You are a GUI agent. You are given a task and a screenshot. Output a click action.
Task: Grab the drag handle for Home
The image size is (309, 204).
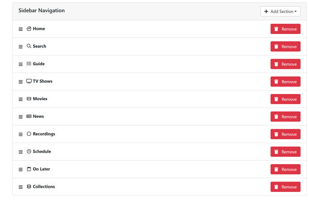point(21,29)
